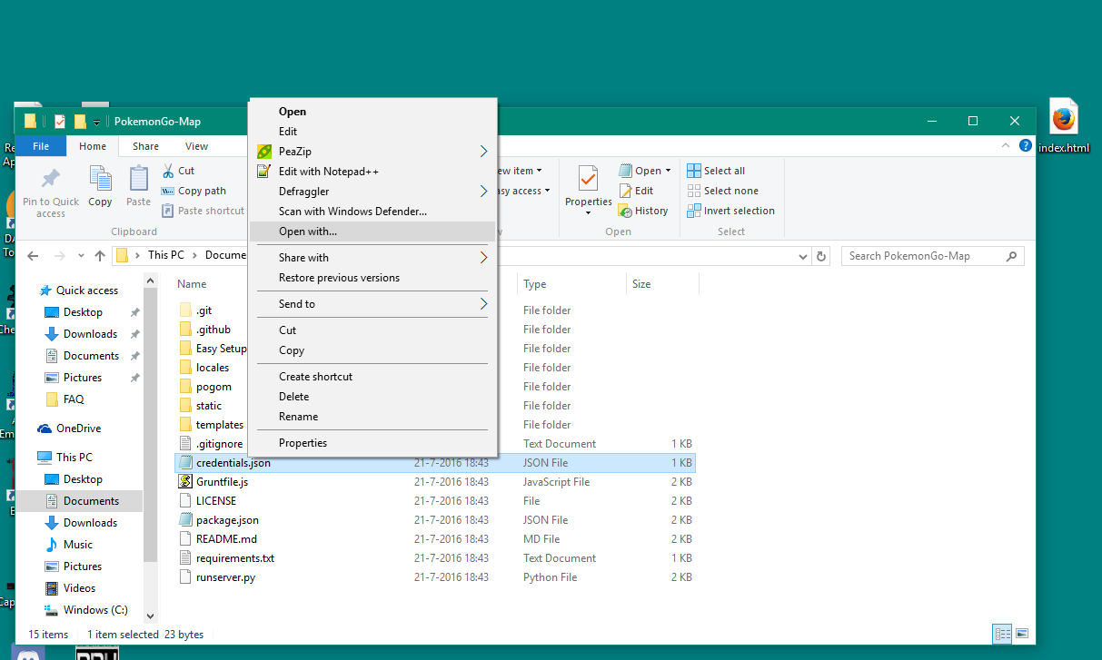Screen dimensions: 1102x660
Task: Choose Create shortcut from context menu
Action: pos(372,377)
